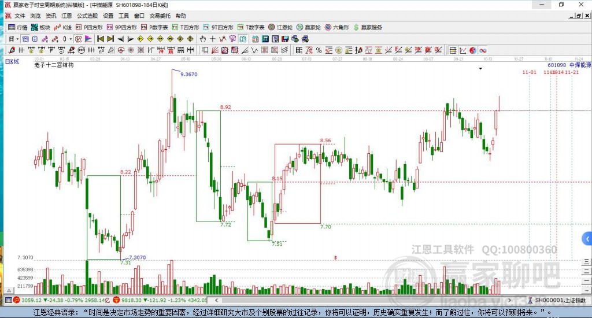Image resolution: width=592 pixels, height=318 pixels.
Task: Select the percent sign drawing tool
Action: pyautogui.click(x=319, y=50)
